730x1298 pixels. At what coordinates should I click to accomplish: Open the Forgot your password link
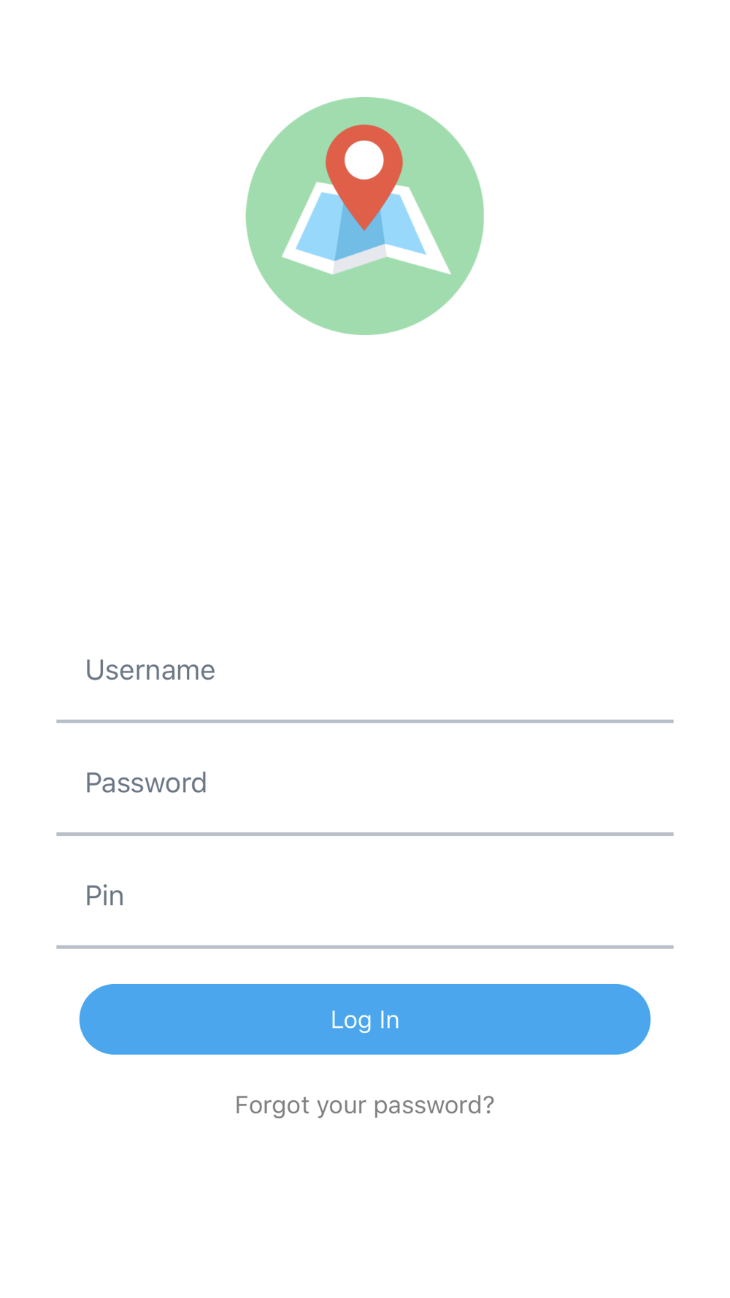click(364, 1105)
